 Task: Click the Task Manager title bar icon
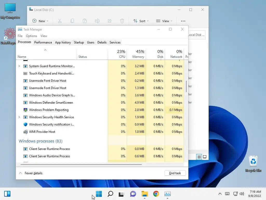(20, 29)
